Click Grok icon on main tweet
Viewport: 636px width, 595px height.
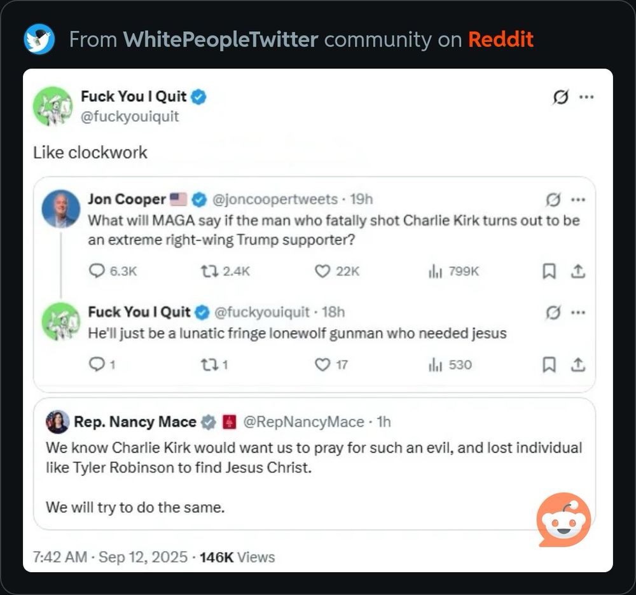click(561, 97)
